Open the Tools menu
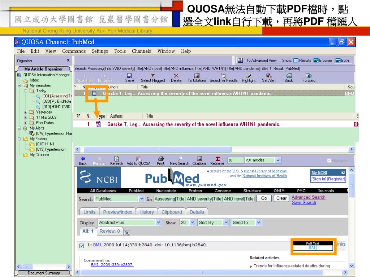 point(120,51)
